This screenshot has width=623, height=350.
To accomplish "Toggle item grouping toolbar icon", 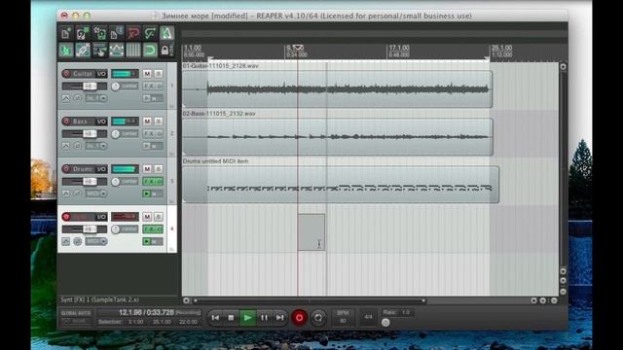I will [83, 51].
